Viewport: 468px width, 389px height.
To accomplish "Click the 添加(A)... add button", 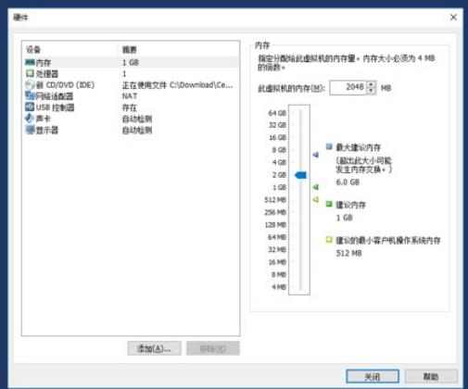I will pyautogui.click(x=154, y=348).
